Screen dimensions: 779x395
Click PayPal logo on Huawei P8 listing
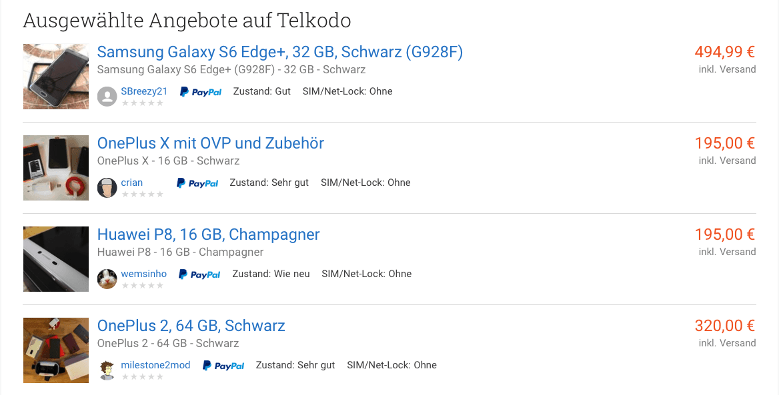coord(199,274)
